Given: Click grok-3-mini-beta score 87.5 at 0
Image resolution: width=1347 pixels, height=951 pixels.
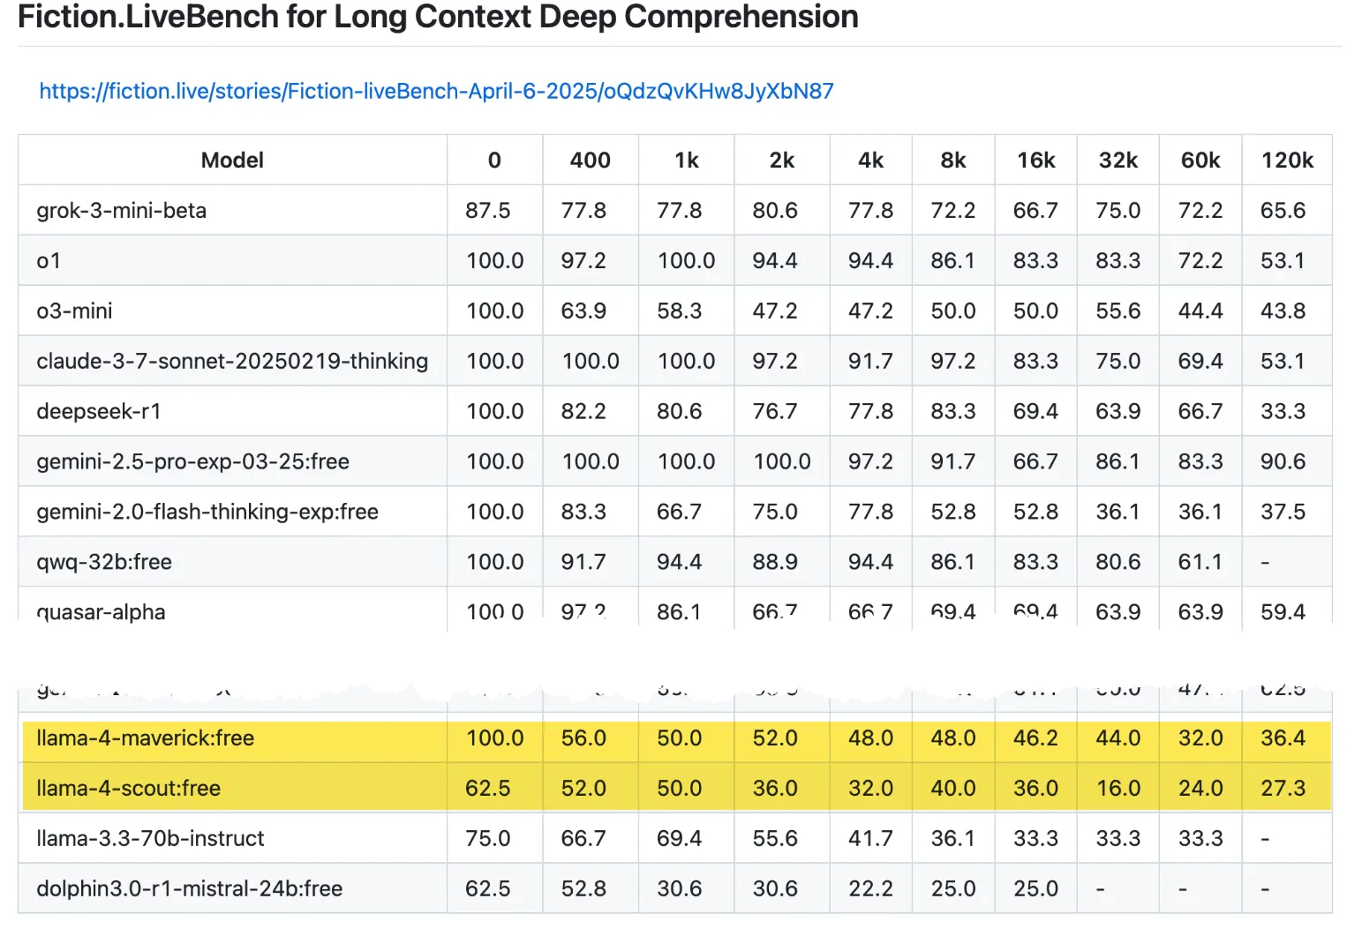Looking at the screenshot, I should [x=488, y=210].
